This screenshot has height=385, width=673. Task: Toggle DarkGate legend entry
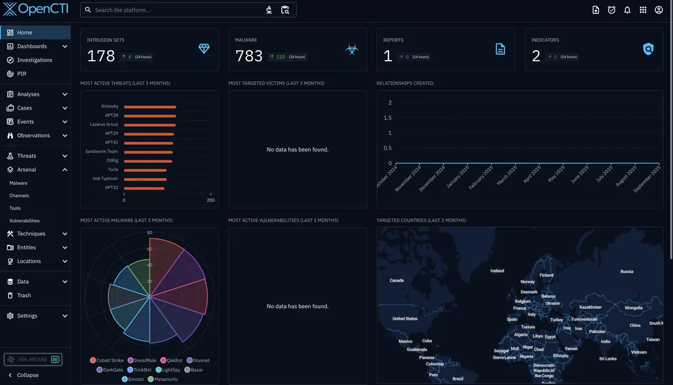point(110,370)
